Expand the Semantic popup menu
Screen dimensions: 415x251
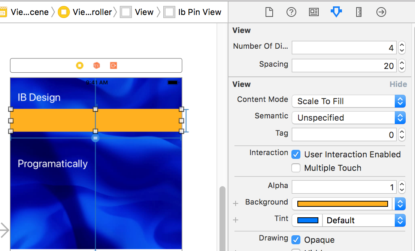[x=349, y=118]
